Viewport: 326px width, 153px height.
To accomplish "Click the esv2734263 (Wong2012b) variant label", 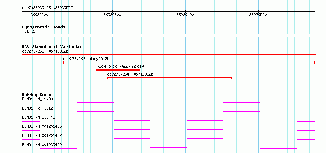I will pyautogui.click(x=87, y=59).
